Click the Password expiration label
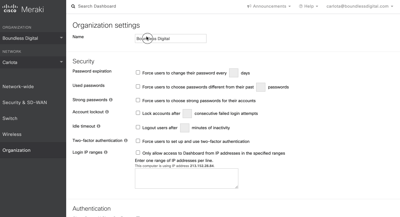Image resolution: width=400 pixels, height=217 pixels. [x=92, y=71]
